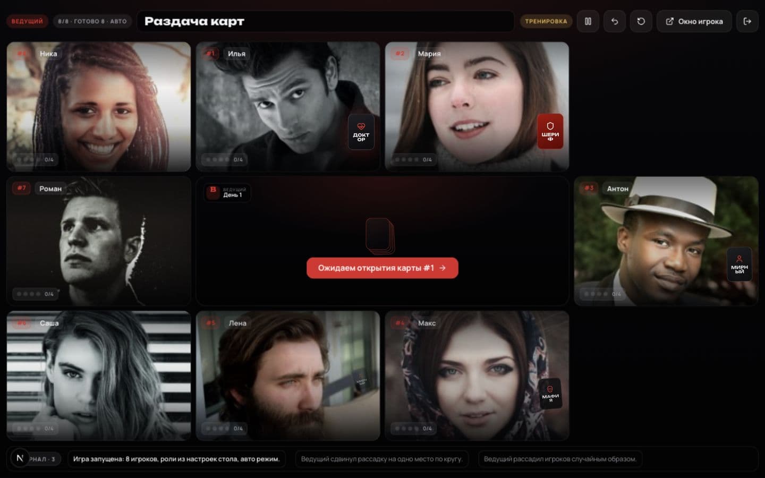Click the "Раздача карт" title field
The width and height of the screenshot is (765, 478).
click(326, 21)
